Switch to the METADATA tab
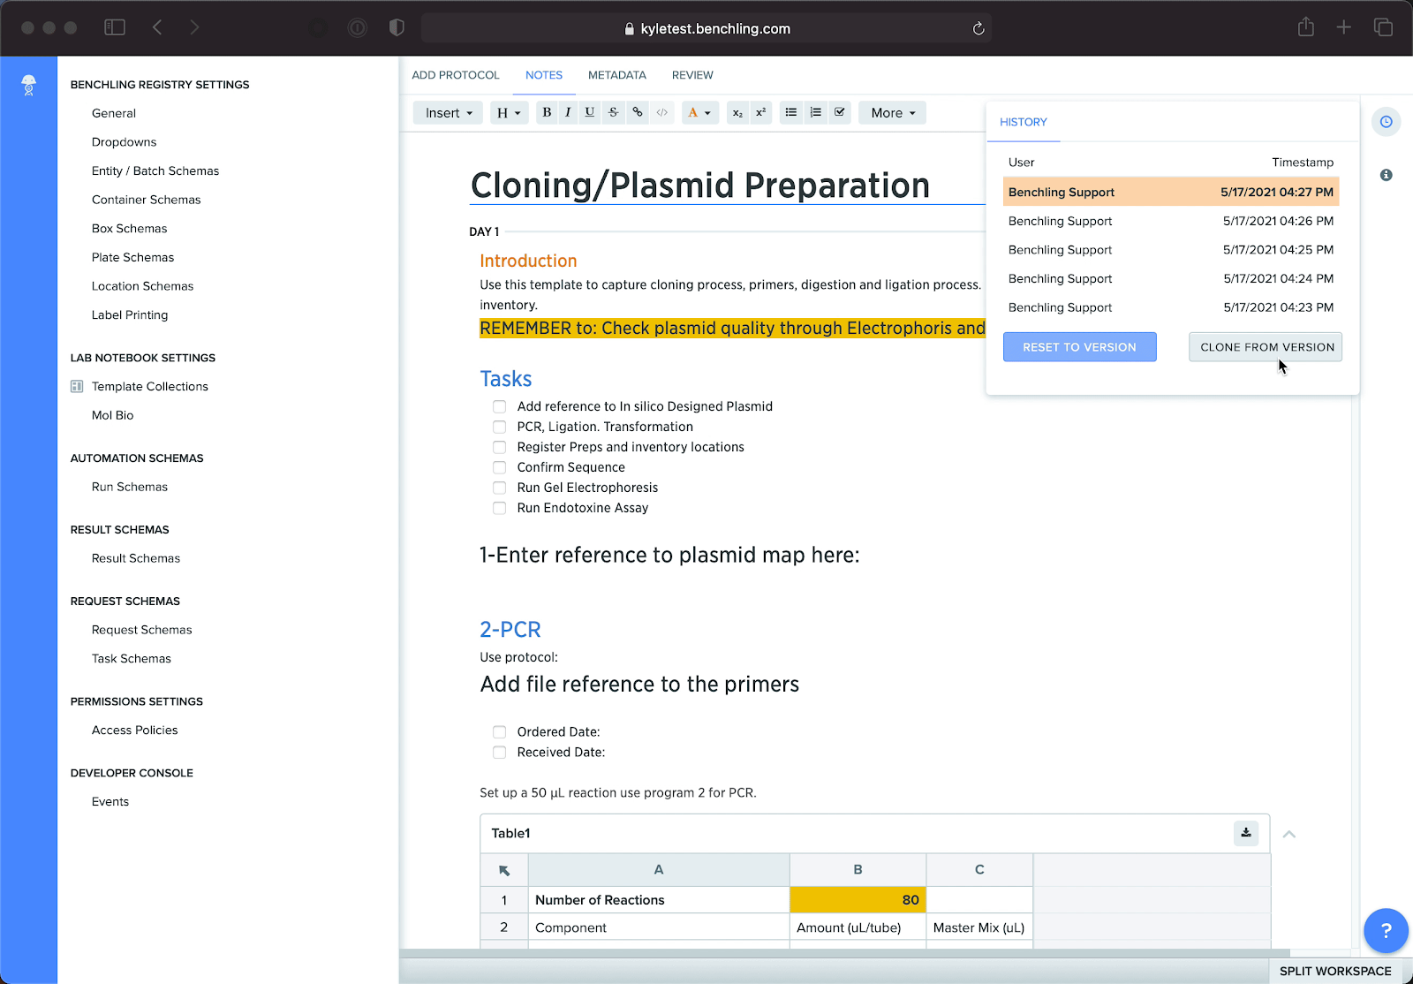Image resolution: width=1413 pixels, height=984 pixels. (x=617, y=75)
